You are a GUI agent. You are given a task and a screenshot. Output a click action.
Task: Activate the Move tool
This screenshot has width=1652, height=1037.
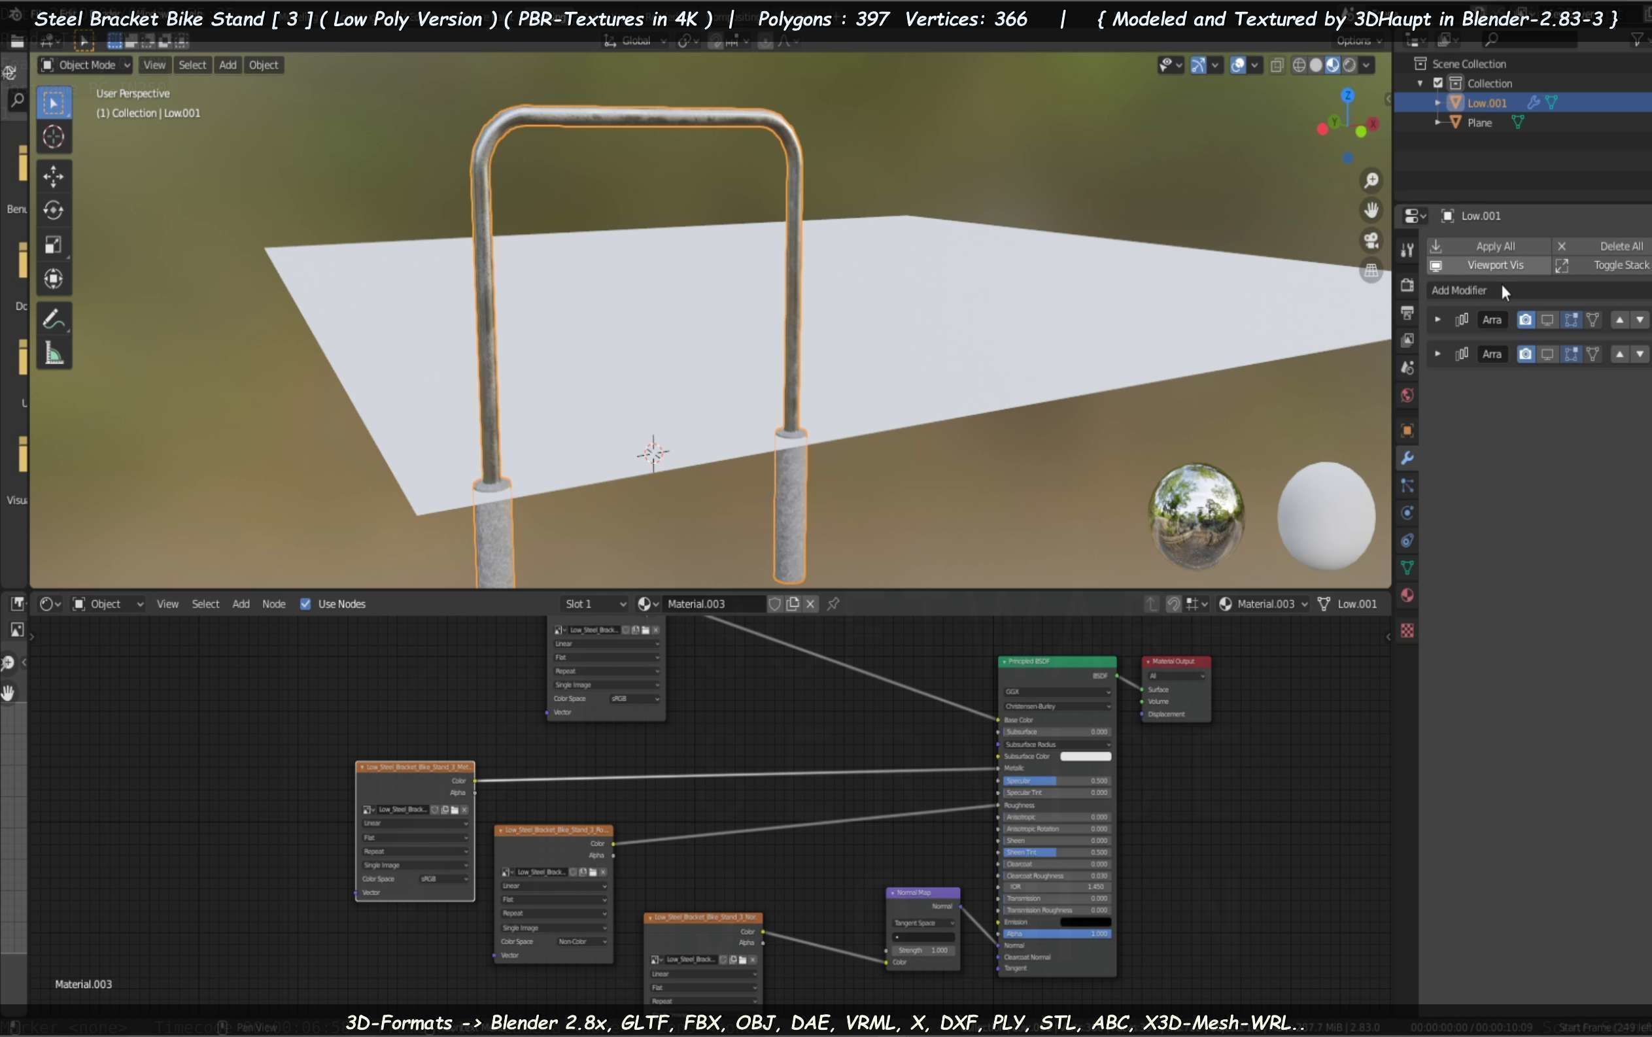pos(54,177)
